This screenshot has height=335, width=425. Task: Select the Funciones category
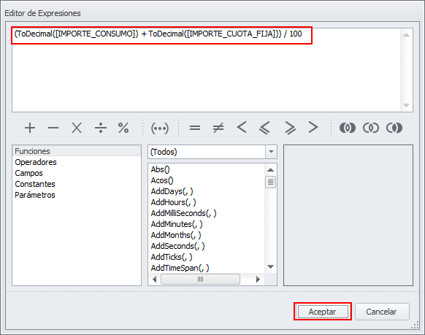(77, 151)
